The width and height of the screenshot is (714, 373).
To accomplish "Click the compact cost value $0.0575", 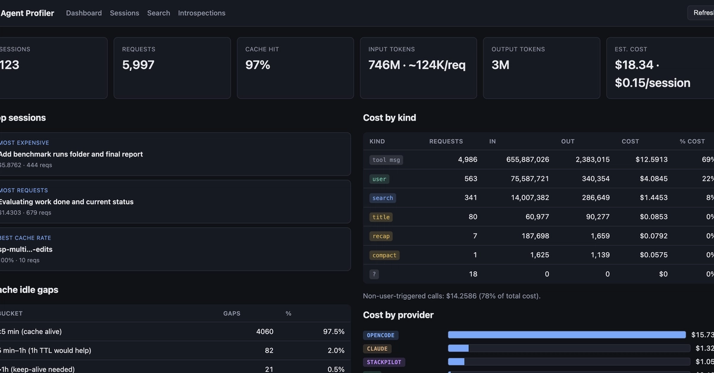I will tap(653, 255).
